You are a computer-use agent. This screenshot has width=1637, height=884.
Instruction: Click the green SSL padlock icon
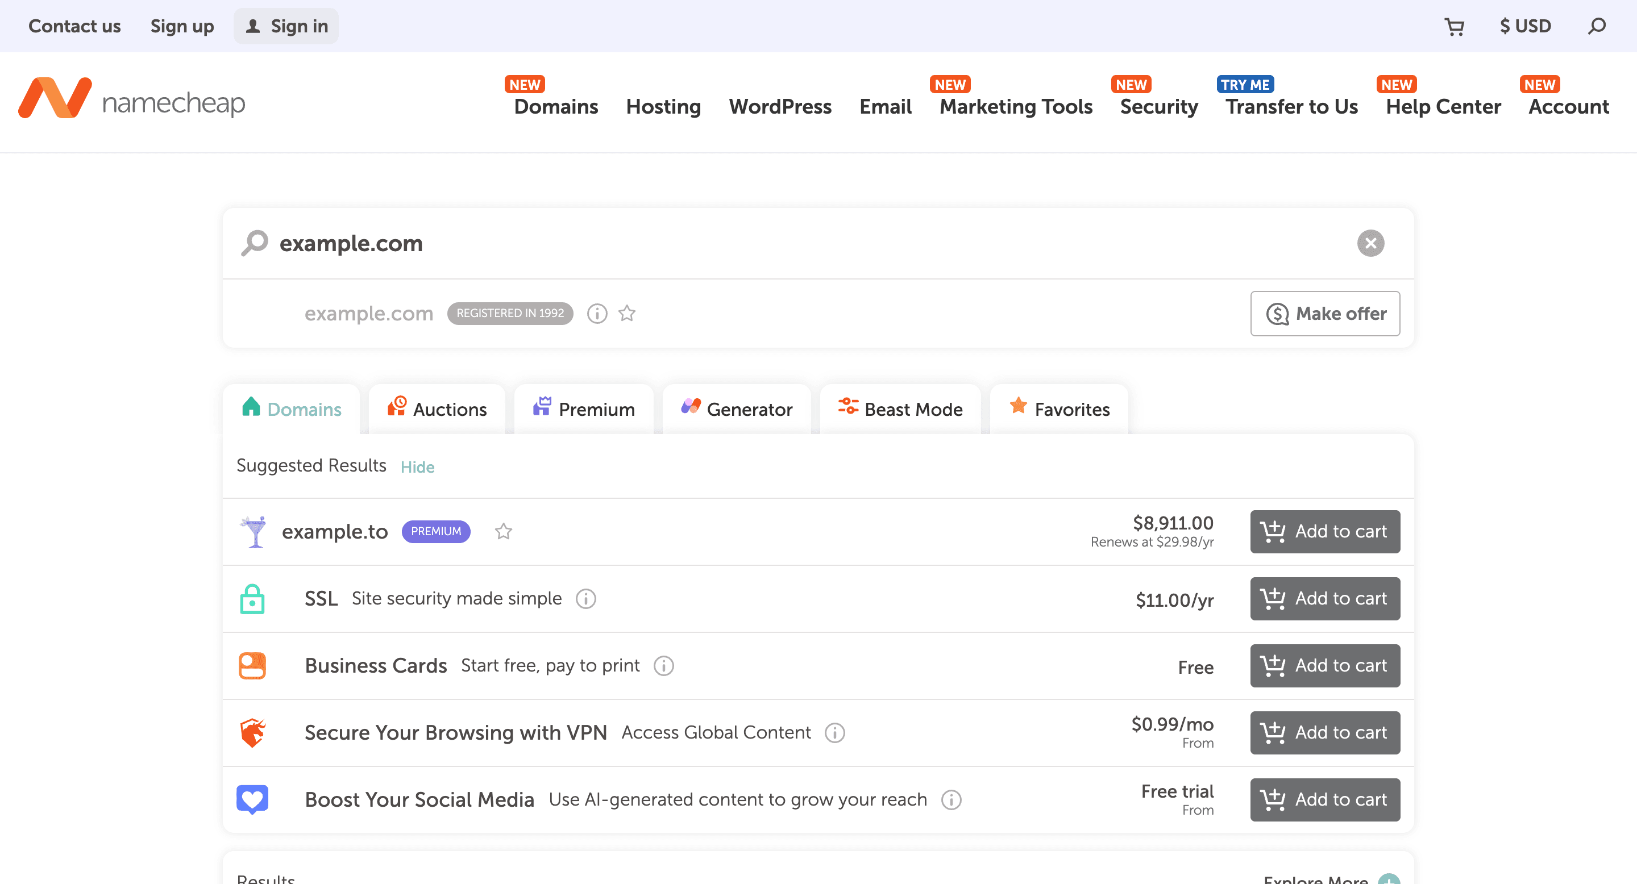tap(252, 599)
